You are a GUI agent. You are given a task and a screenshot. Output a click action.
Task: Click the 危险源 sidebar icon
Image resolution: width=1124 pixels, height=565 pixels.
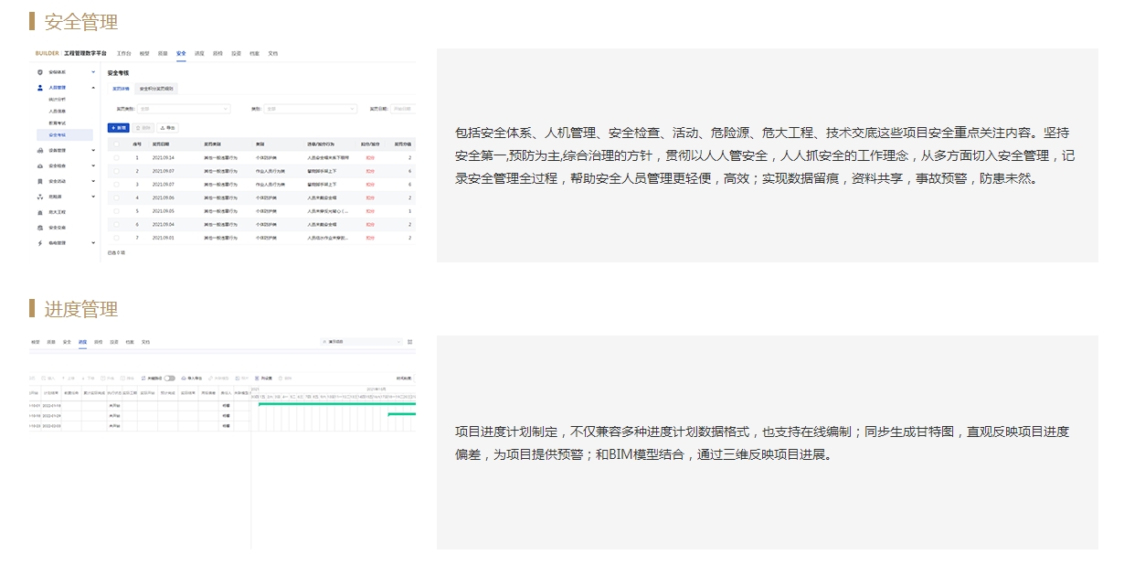pyautogui.click(x=39, y=197)
